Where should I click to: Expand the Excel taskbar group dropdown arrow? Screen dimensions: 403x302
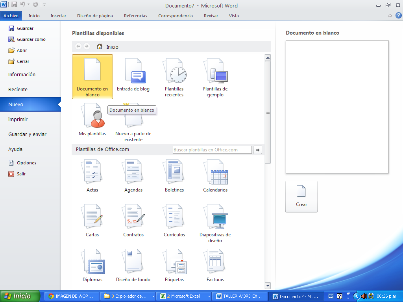(208, 296)
